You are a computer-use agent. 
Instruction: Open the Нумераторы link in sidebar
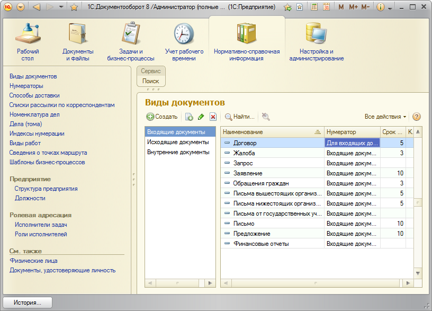(x=26, y=86)
